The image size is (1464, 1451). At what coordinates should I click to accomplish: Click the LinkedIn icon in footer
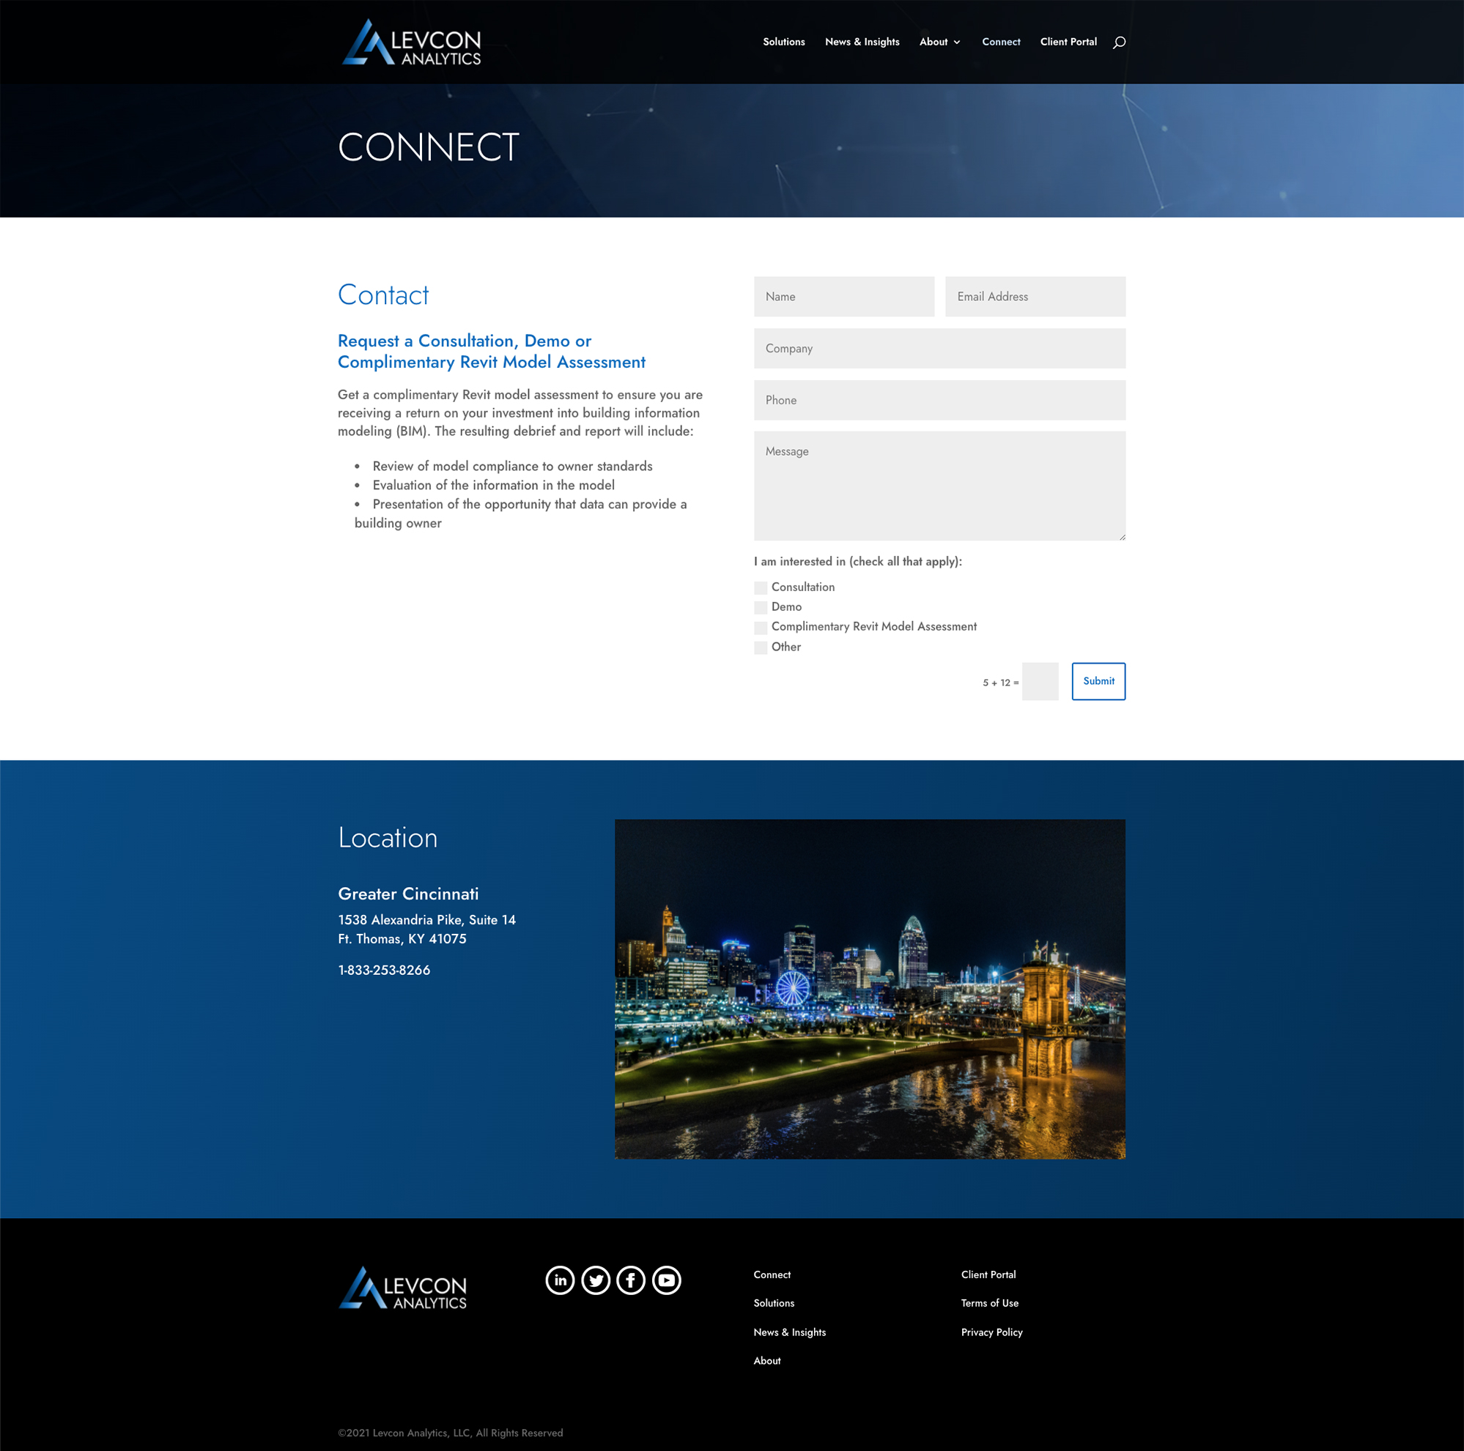[560, 1280]
